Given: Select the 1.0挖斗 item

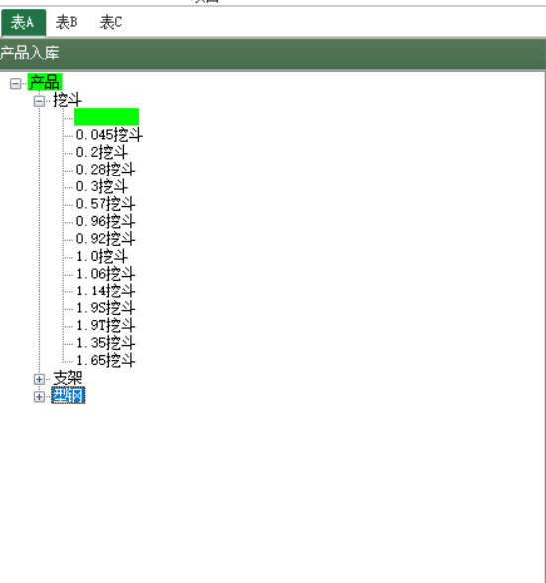Looking at the screenshot, I should pos(101,256).
